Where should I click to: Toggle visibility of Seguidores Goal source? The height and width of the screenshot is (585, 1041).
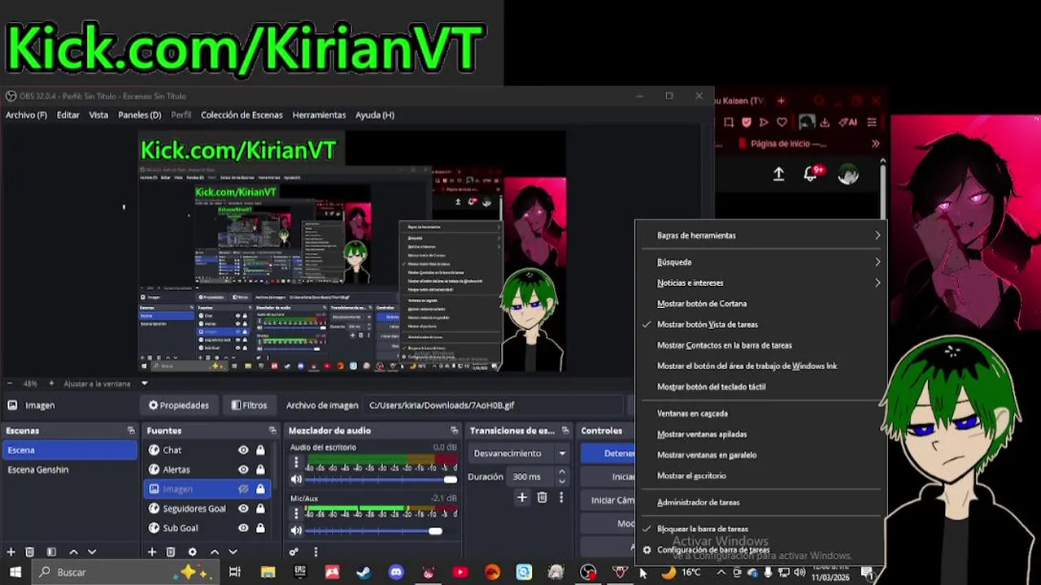click(x=243, y=509)
